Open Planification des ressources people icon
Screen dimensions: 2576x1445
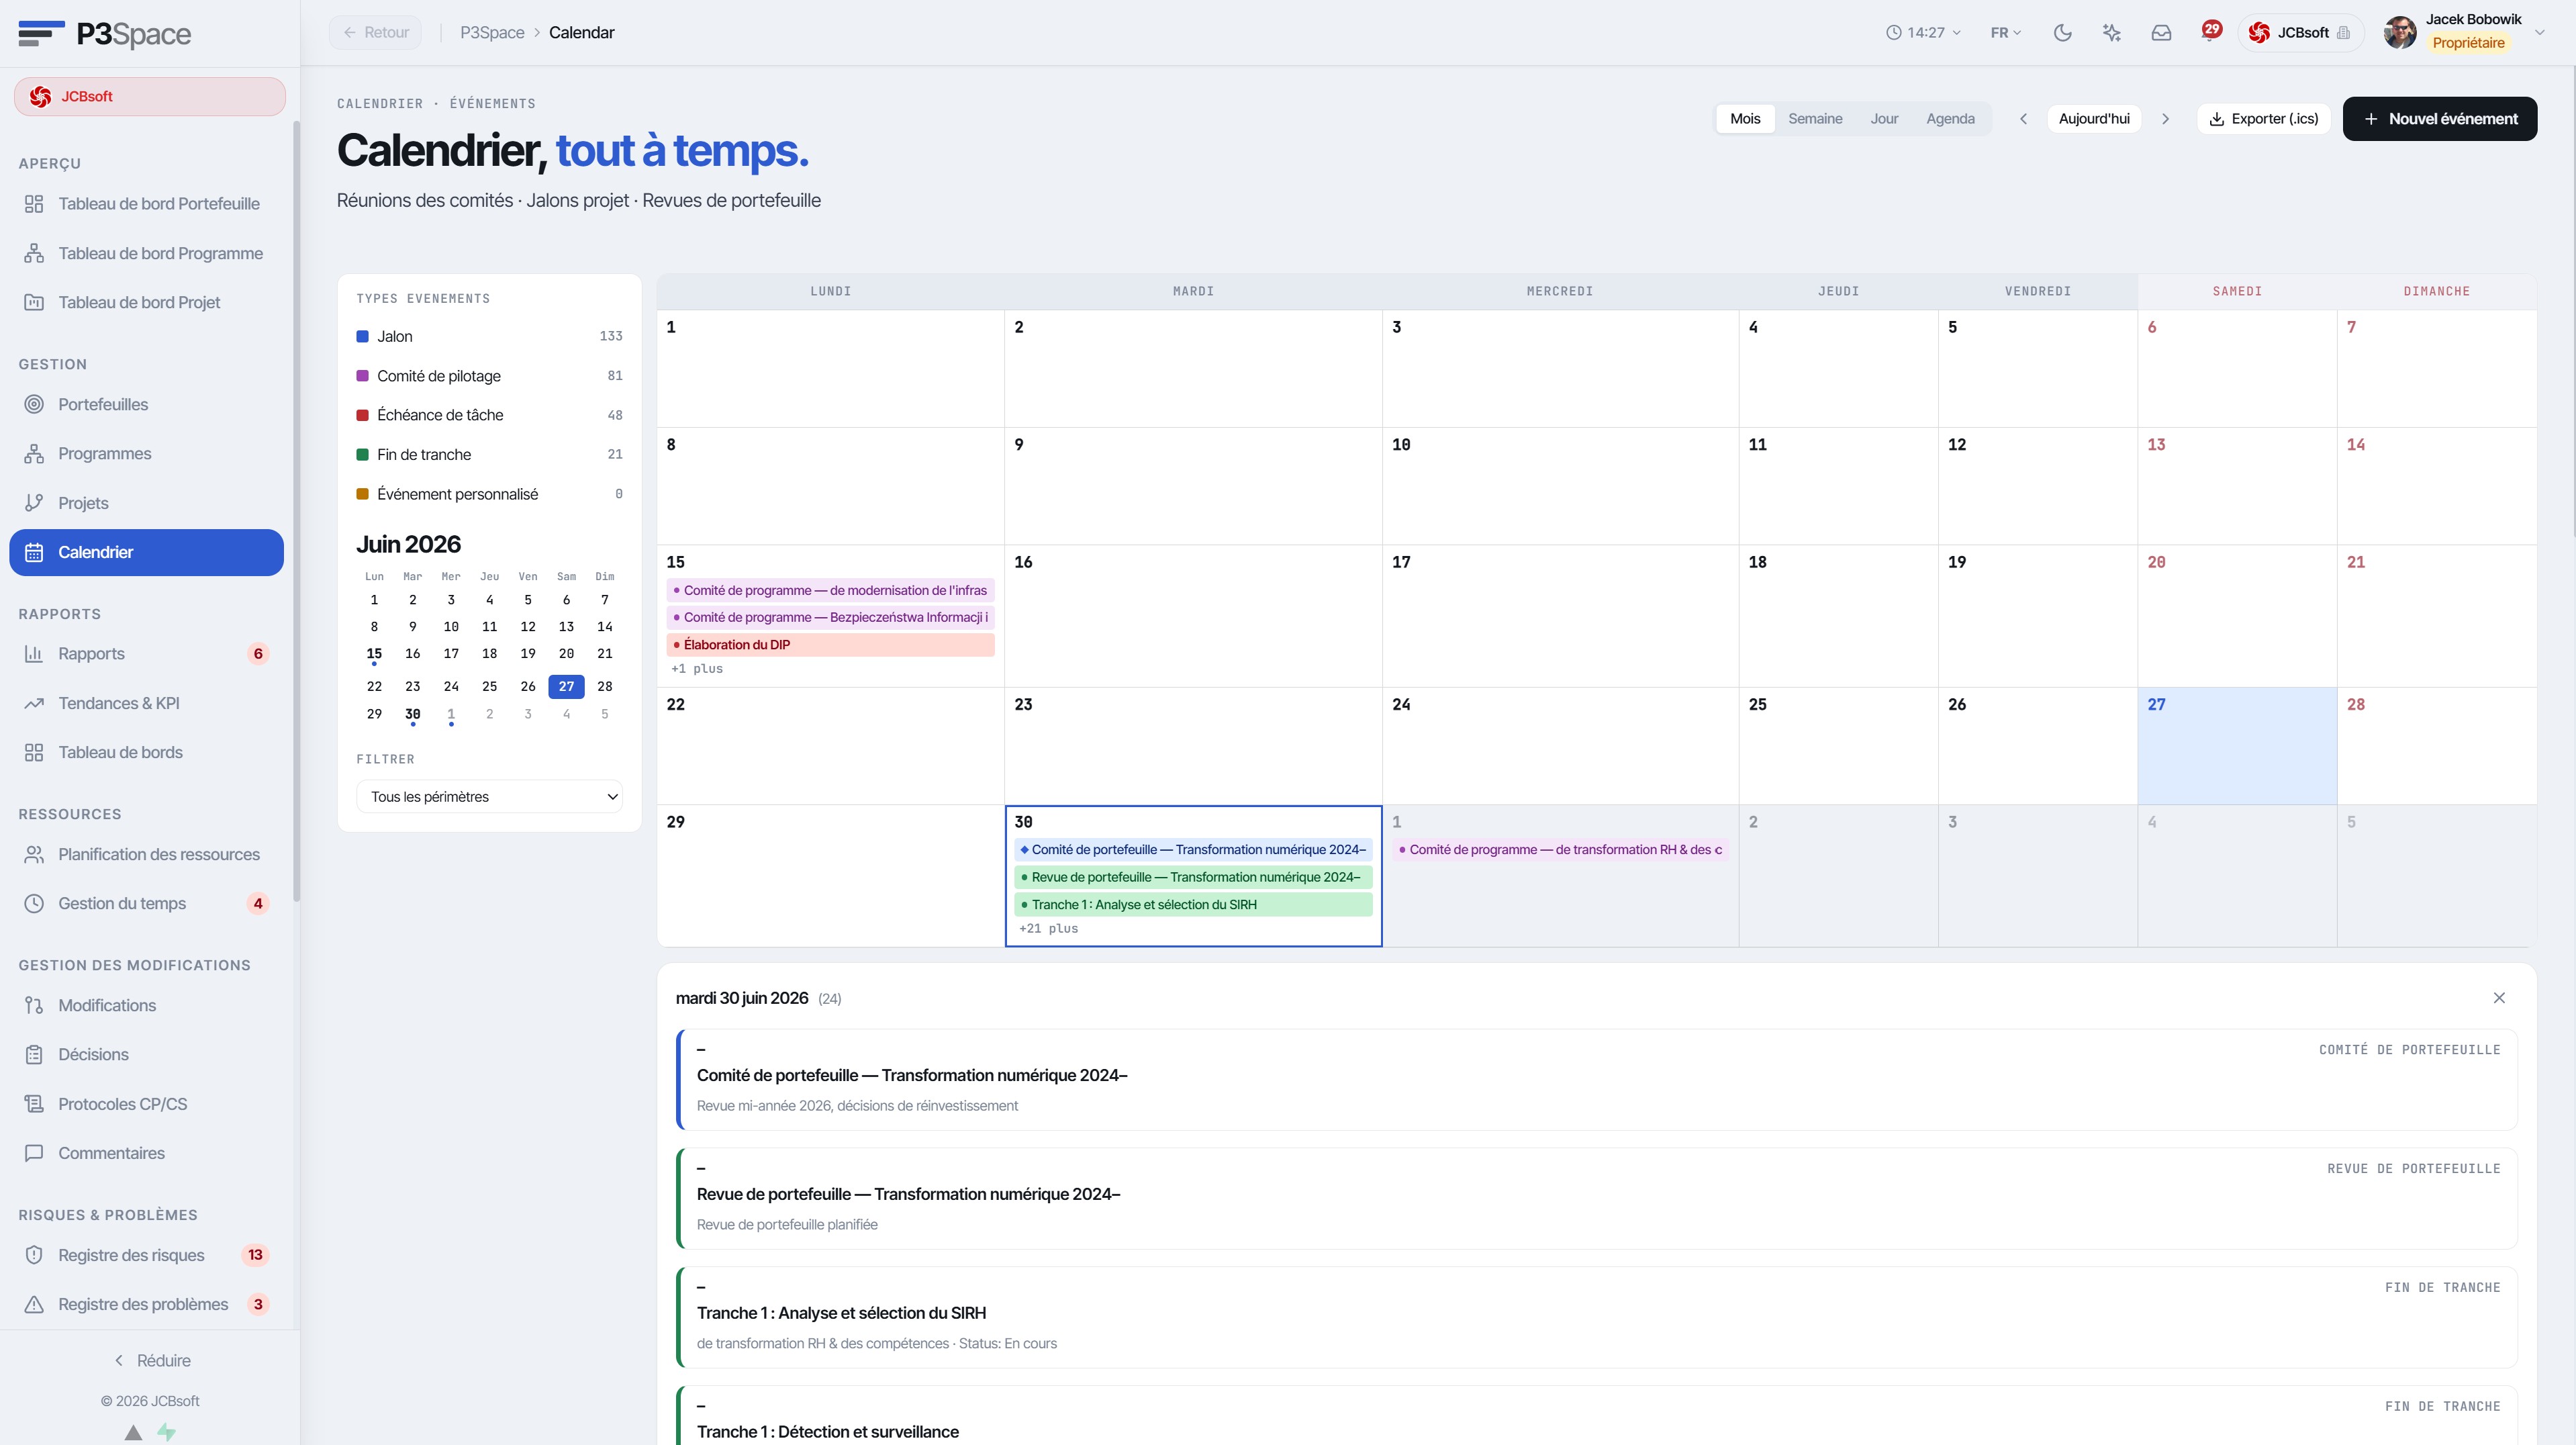point(34,854)
